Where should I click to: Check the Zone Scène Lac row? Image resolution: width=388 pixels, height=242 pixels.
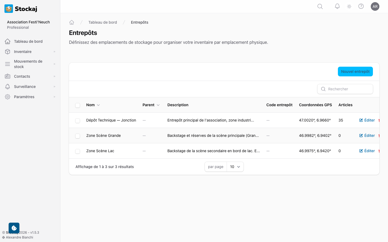coord(78,151)
